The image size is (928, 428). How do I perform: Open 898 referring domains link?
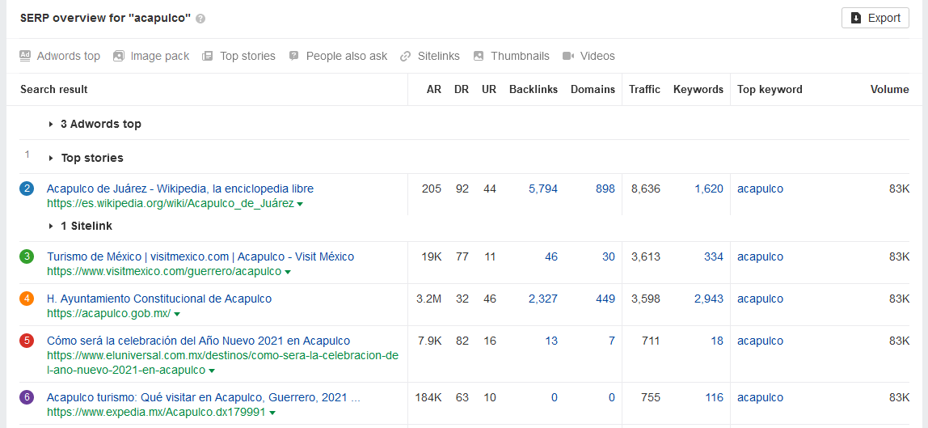click(605, 189)
